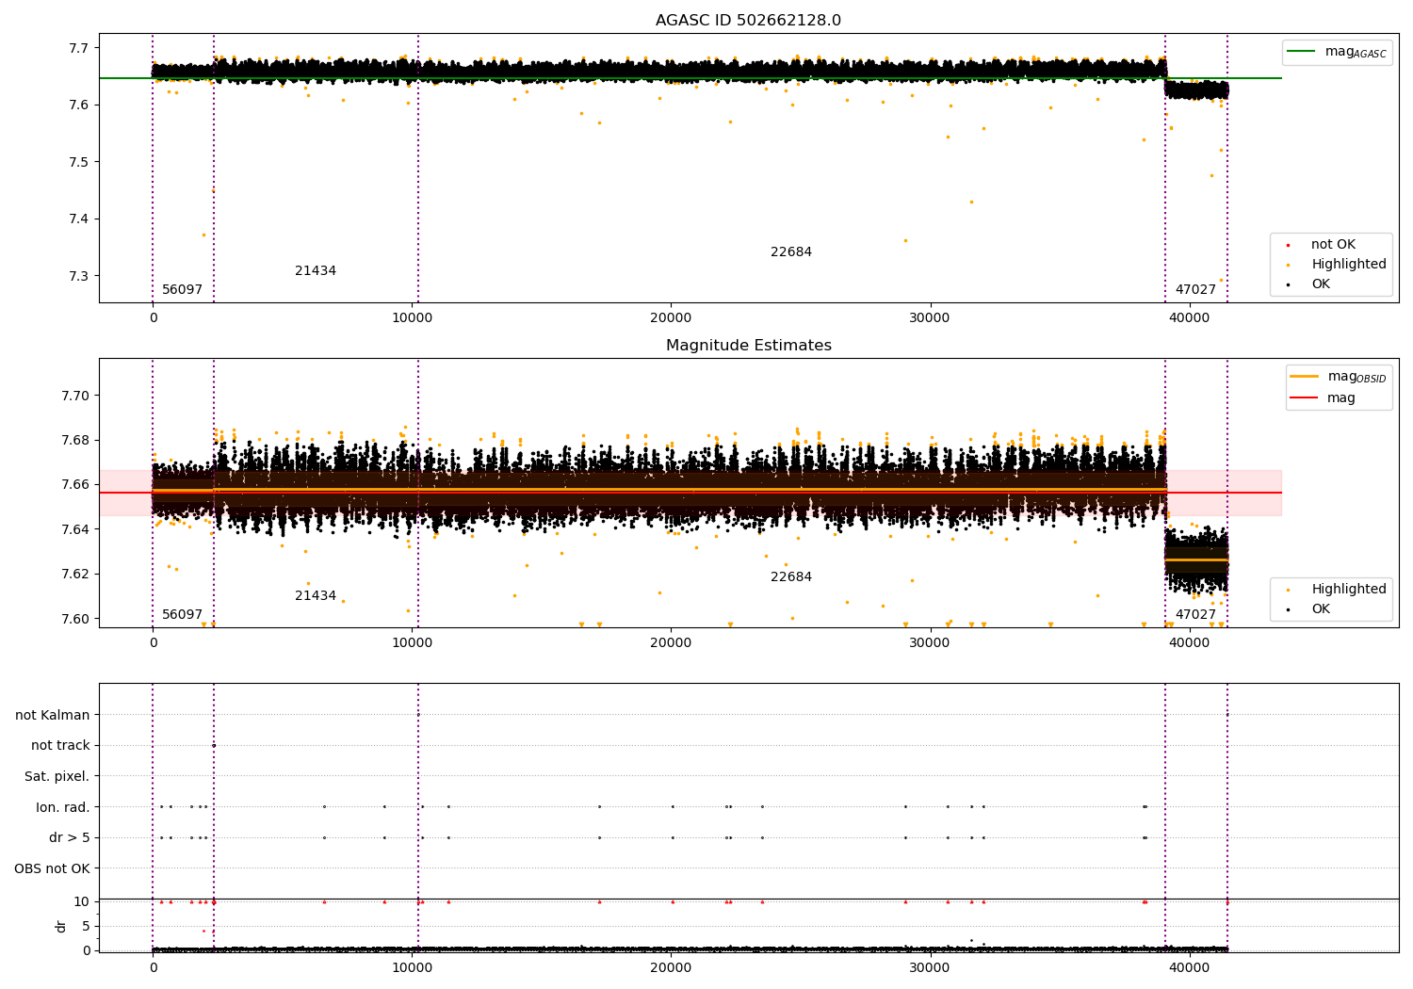Click the "22684" annotation in the AGASC plot

tap(791, 252)
